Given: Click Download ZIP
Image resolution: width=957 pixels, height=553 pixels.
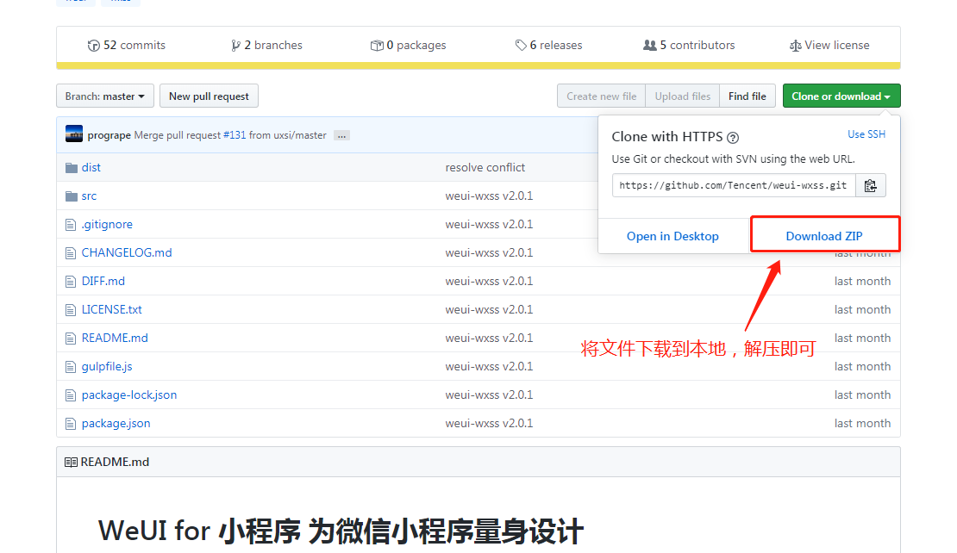Looking at the screenshot, I should coord(824,236).
